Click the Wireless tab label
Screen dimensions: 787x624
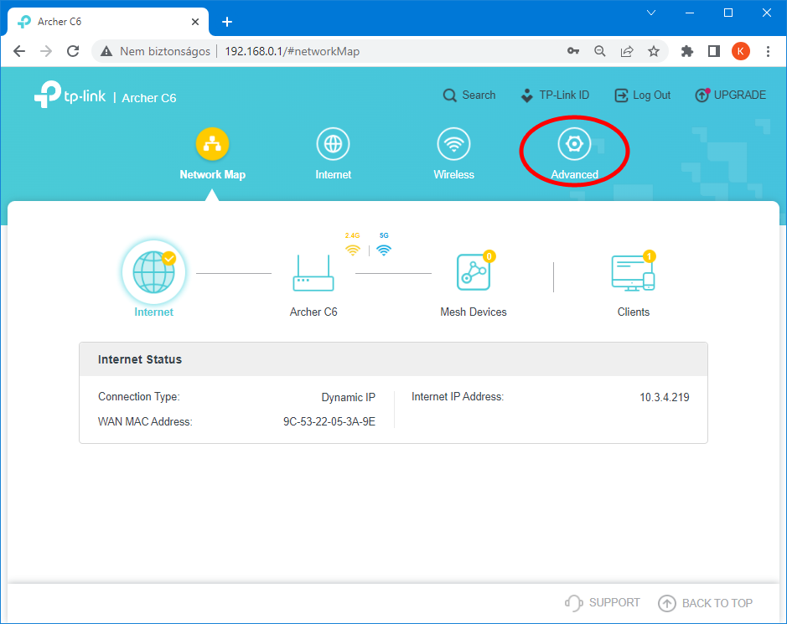[453, 174]
